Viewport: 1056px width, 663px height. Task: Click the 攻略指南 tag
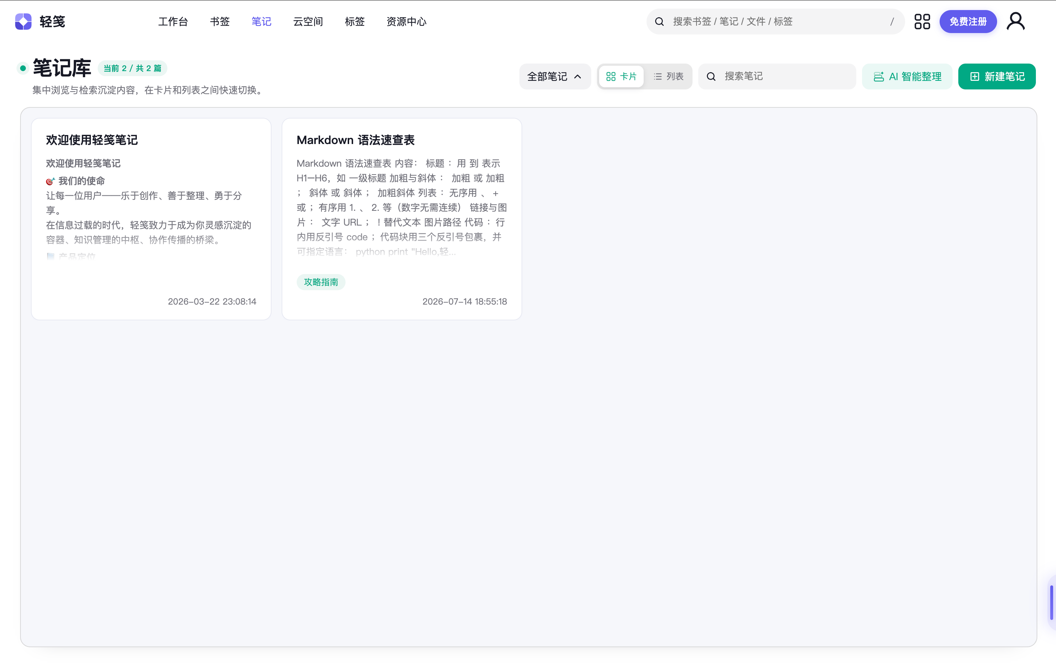[x=321, y=282]
